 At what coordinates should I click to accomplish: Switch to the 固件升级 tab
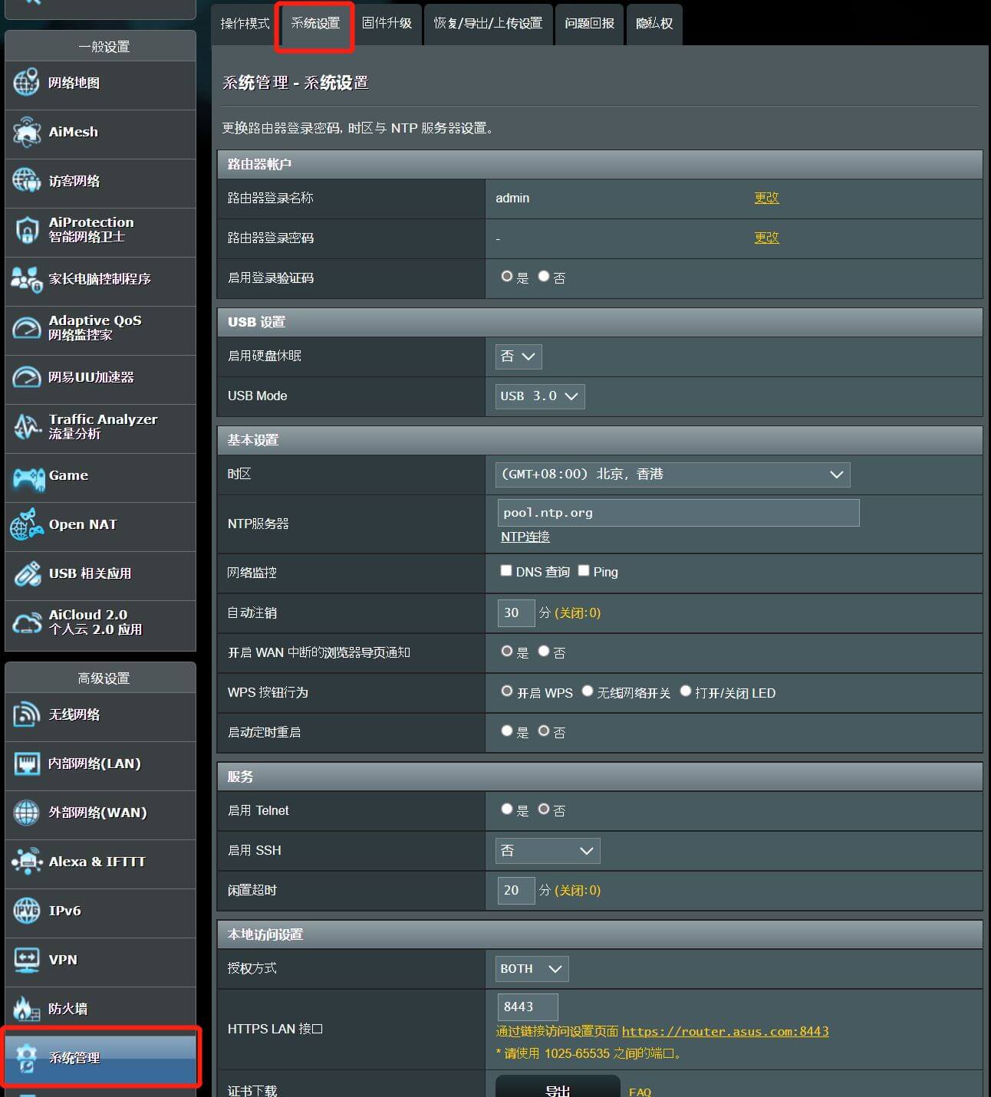coord(387,24)
